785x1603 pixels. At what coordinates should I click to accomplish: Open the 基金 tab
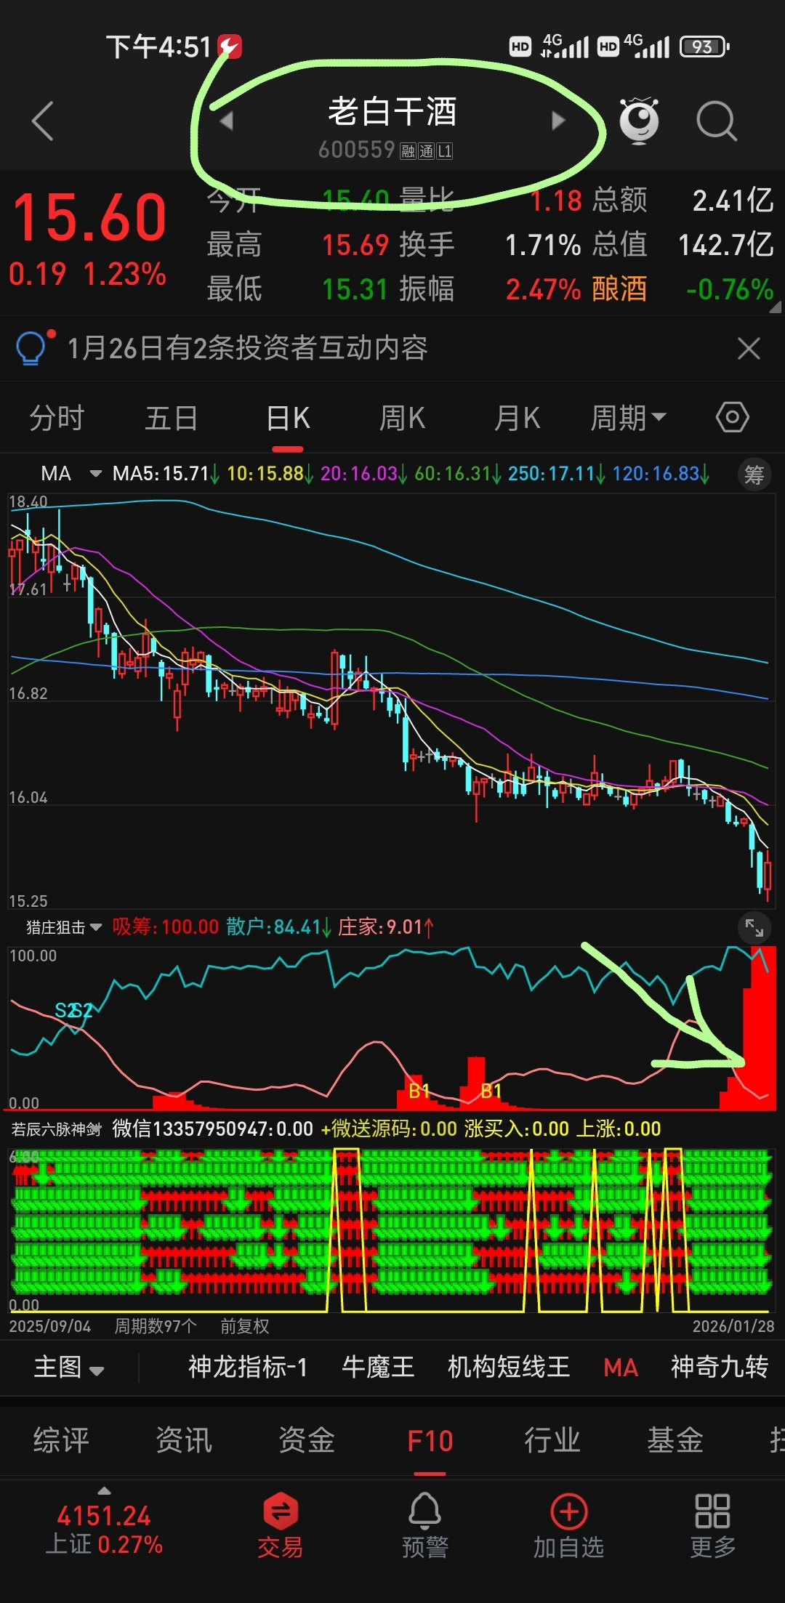(x=675, y=1440)
